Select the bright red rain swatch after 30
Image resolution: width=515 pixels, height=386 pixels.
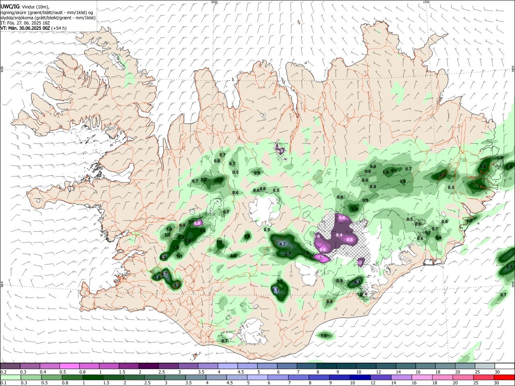click(x=505, y=378)
